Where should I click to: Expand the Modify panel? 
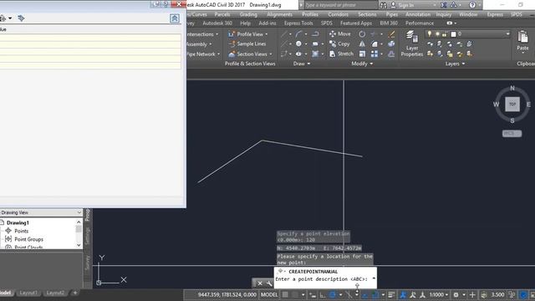[x=362, y=64]
